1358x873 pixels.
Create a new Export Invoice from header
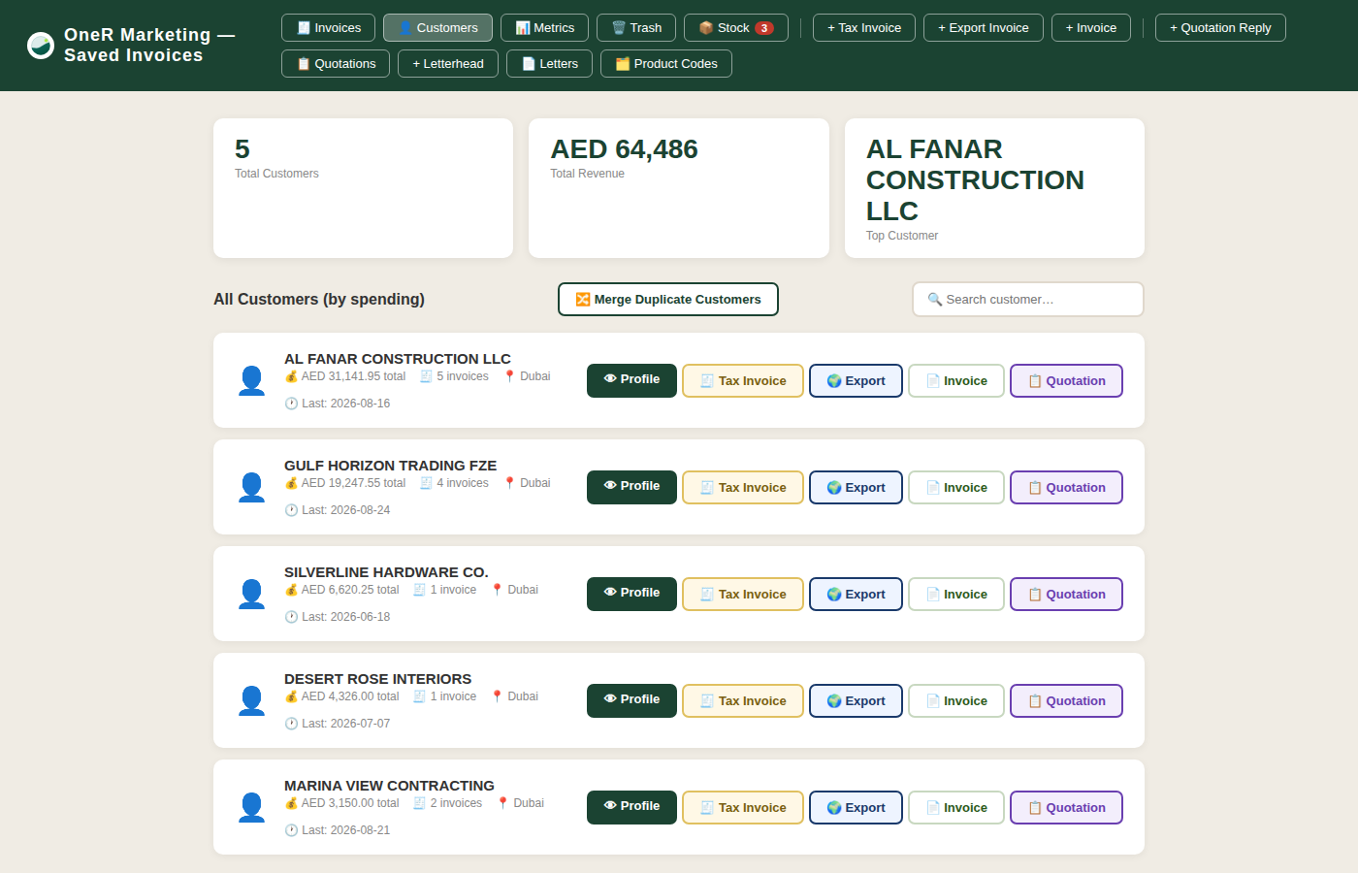(x=984, y=28)
